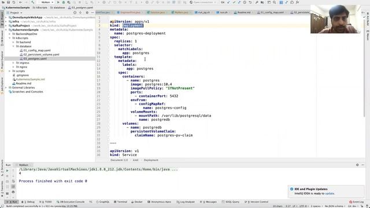Open settings with the wrench icon
This screenshot has height=208, width=370.
(257, 2)
